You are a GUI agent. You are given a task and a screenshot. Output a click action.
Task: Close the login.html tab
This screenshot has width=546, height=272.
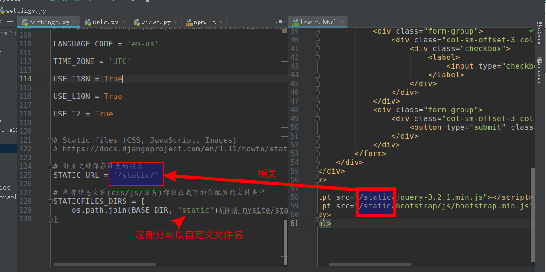pyautogui.click(x=342, y=22)
